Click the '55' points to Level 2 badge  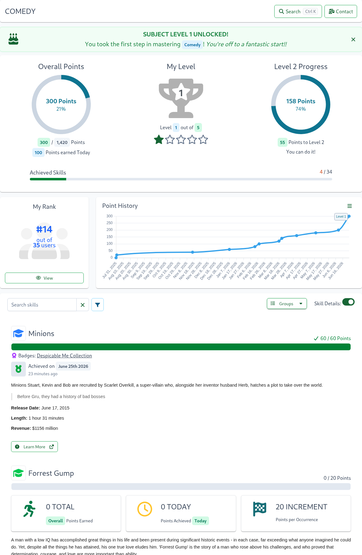[283, 142]
